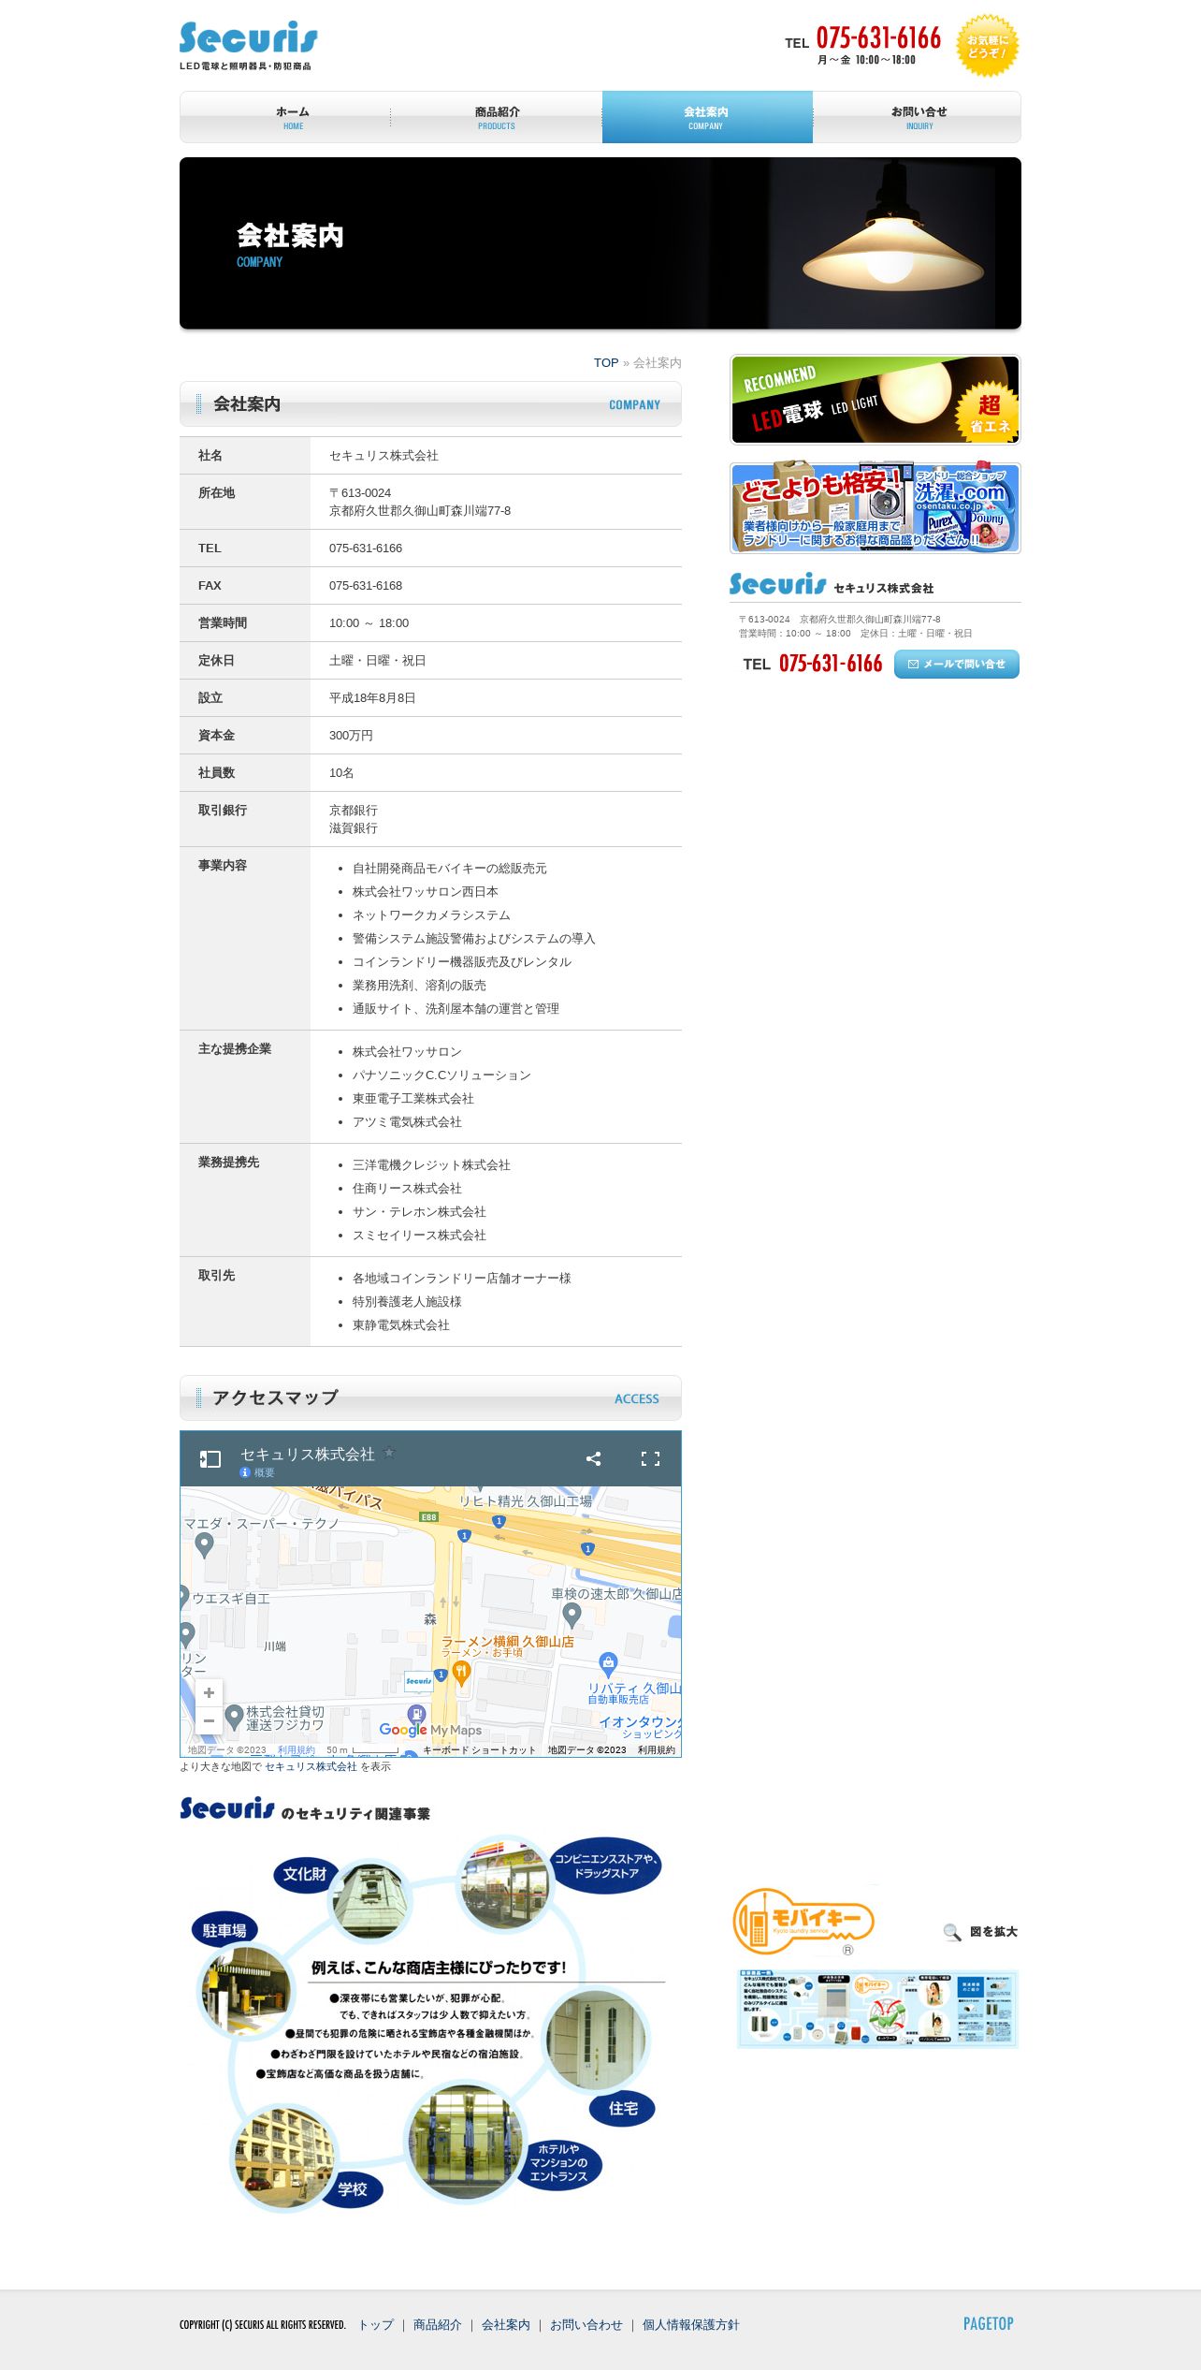1201x2370 pixels.
Task: Click the 文化財 circle photo
Action: 371,1900
